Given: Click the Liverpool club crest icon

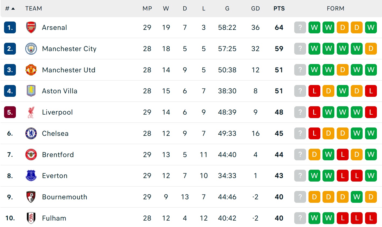Looking at the screenshot, I should 31,112.
